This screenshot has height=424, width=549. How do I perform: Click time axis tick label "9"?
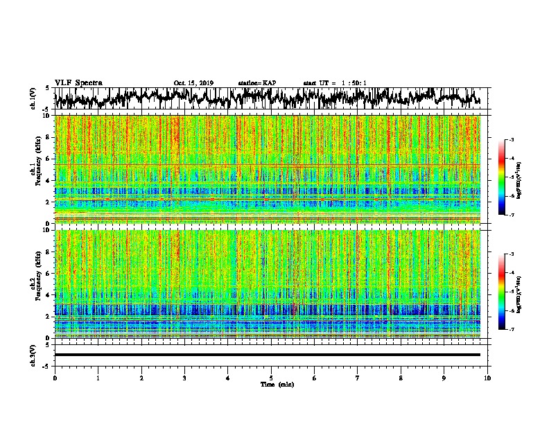click(x=444, y=378)
